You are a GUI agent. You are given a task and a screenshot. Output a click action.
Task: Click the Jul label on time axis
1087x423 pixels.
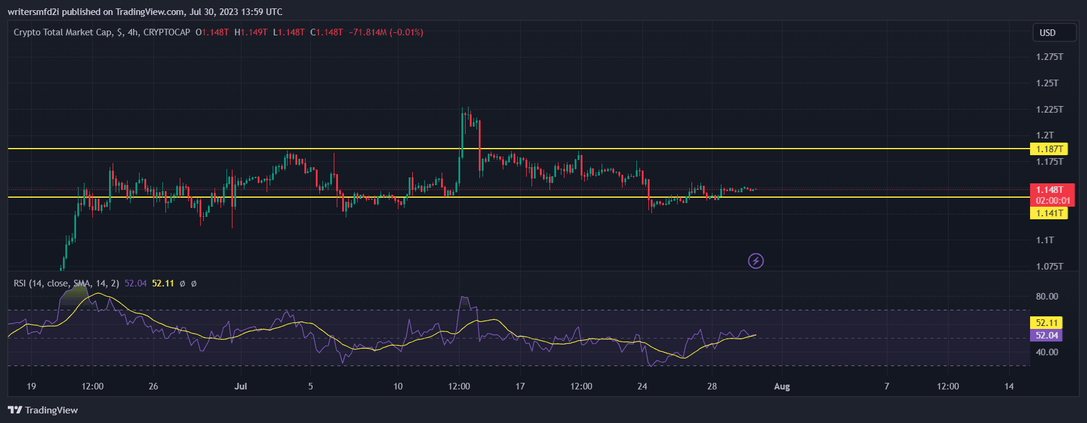240,386
